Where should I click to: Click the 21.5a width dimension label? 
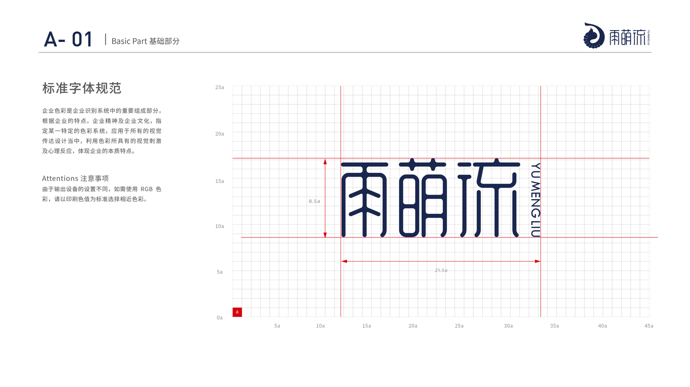pos(441,270)
